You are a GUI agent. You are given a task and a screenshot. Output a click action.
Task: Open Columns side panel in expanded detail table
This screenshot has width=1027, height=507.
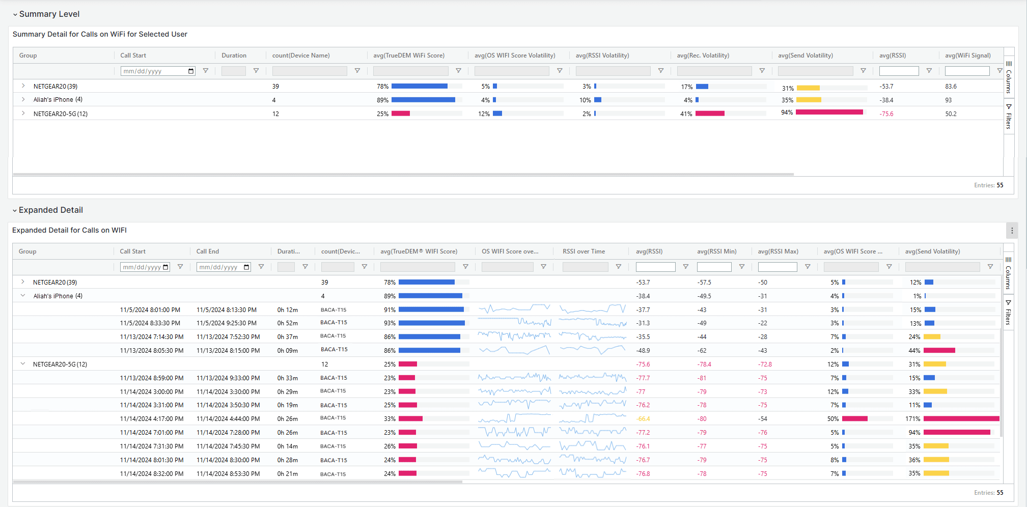[1008, 273]
